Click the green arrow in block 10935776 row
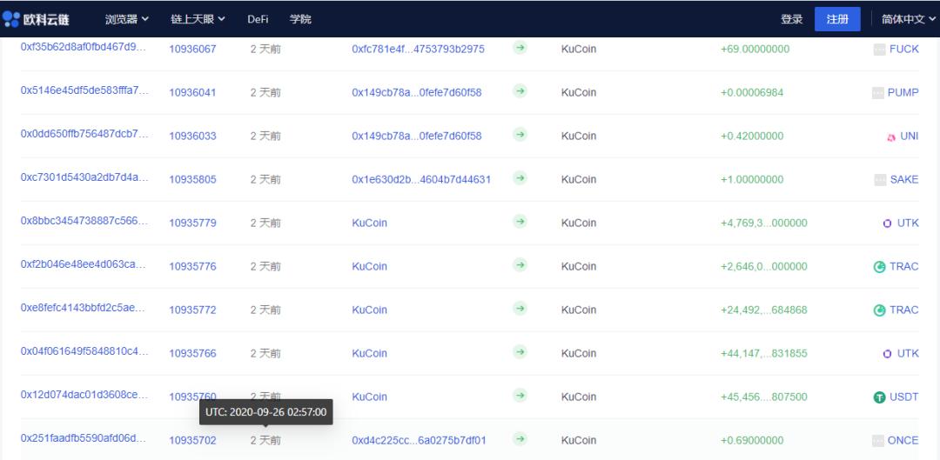Viewport: 940px width, 460px height. point(520,264)
